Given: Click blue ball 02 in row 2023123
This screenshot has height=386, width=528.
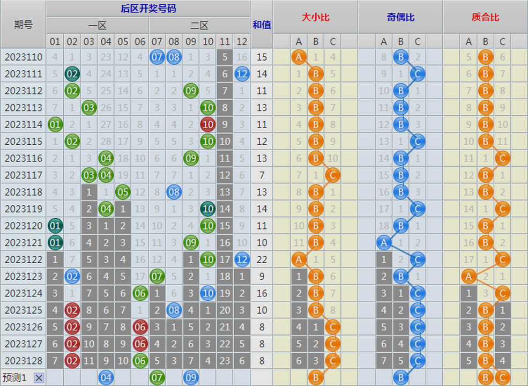Looking at the screenshot, I should tap(72, 276).
